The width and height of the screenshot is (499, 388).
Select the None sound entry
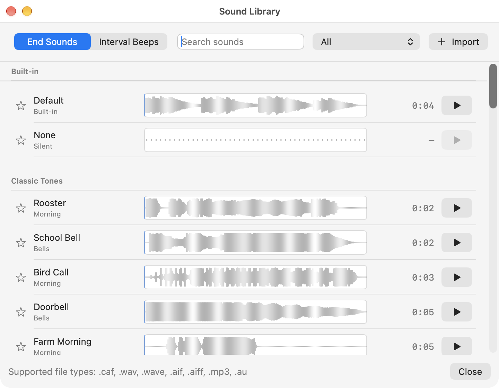point(45,135)
